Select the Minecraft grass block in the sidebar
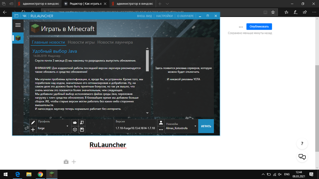 18,38
